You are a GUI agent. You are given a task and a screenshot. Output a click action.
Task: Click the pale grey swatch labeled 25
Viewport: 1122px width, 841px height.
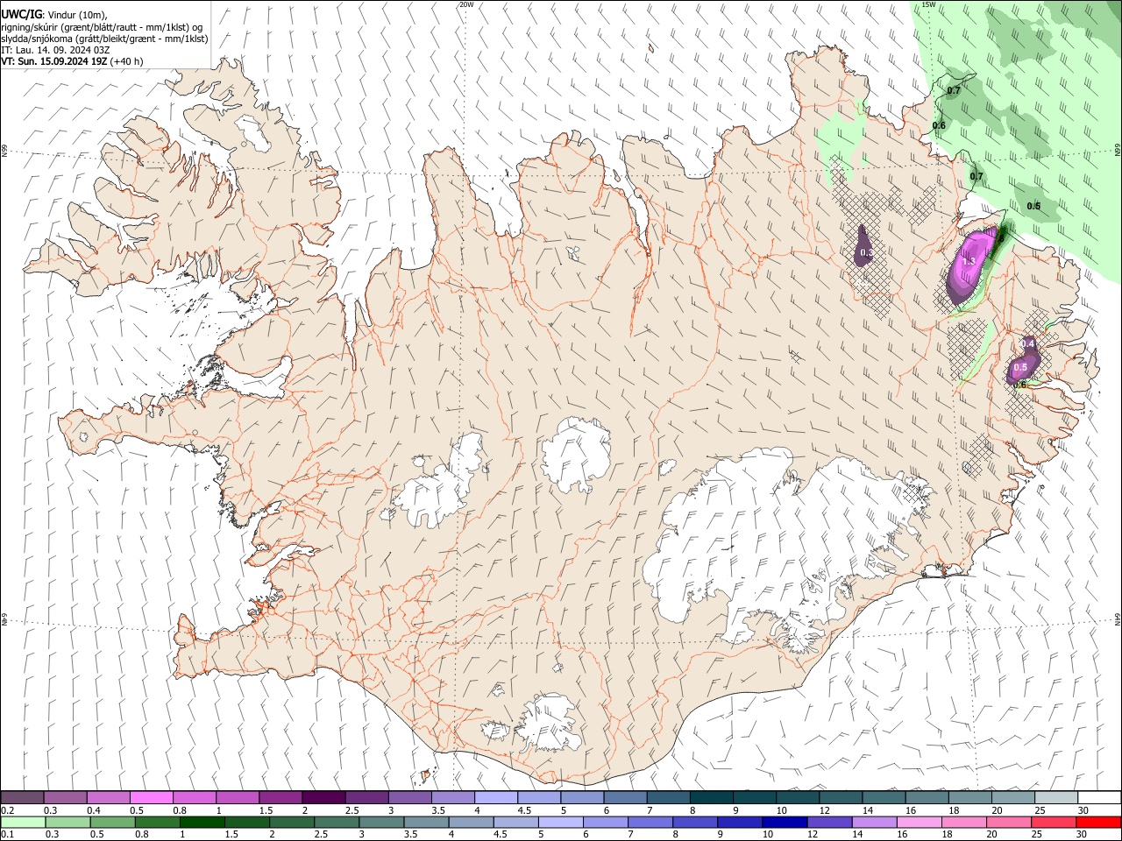pos(1055,797)
